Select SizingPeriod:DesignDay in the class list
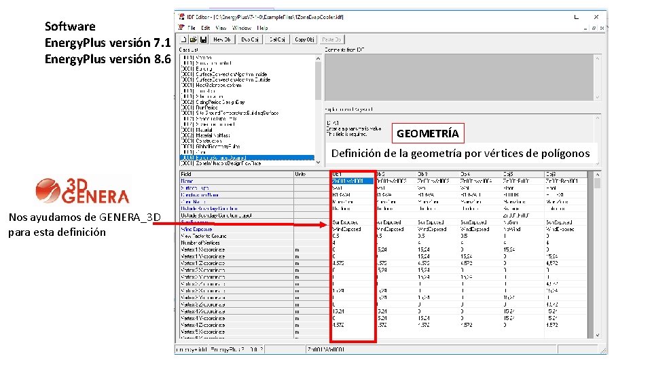This screenshot has height=367, width=652. (x=213, y=102)
